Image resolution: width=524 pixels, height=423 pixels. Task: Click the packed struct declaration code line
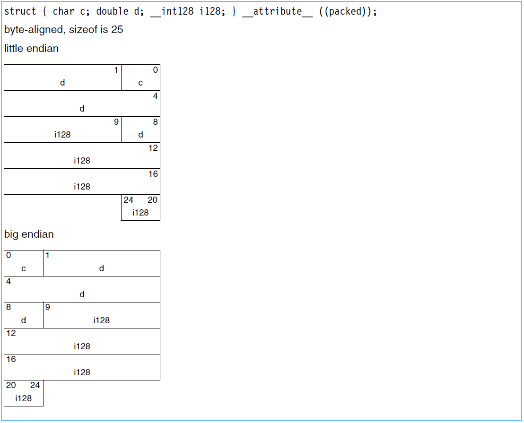(190, 12)
